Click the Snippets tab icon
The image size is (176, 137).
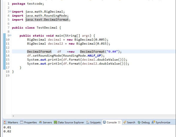coord(88,122)
